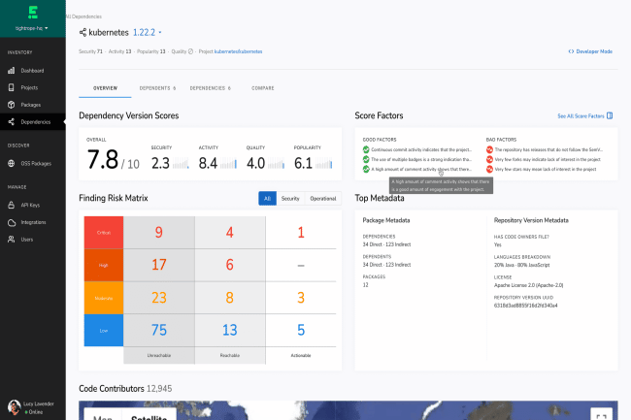Click the Actionable column label
631x420 pixels.
pyautogui.click(x=301, y=355)
